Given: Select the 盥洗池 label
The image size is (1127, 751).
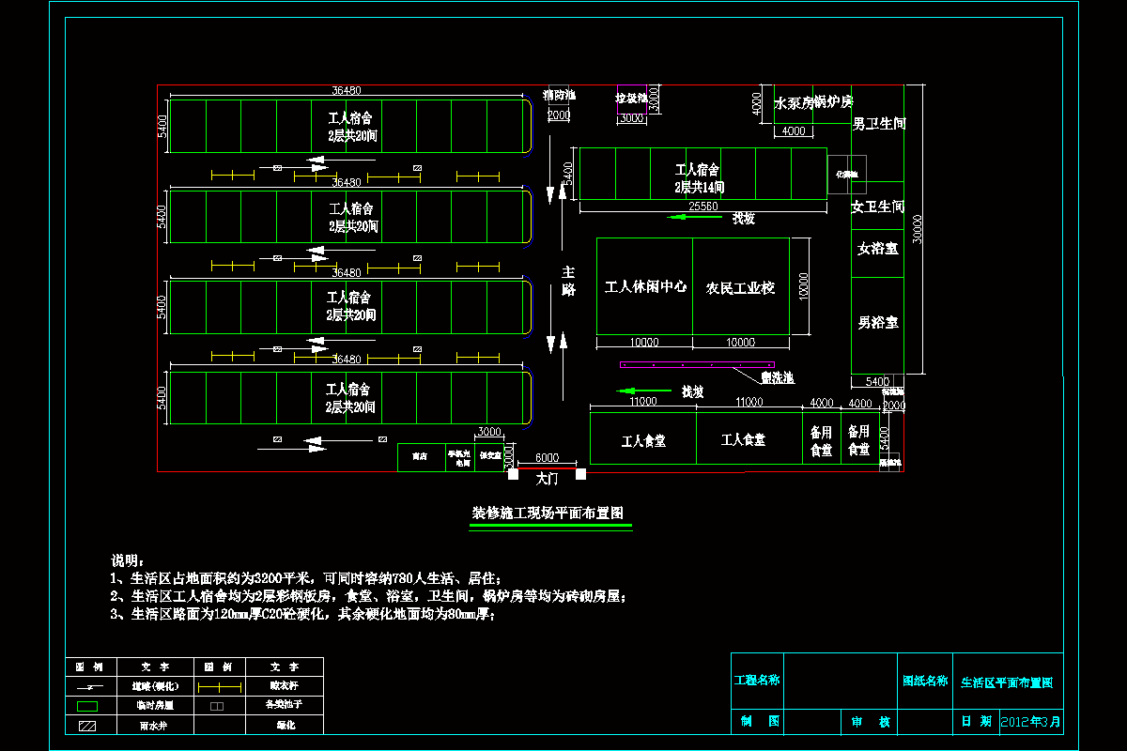Looking at the screenshot, I should [x=778, y=378].
